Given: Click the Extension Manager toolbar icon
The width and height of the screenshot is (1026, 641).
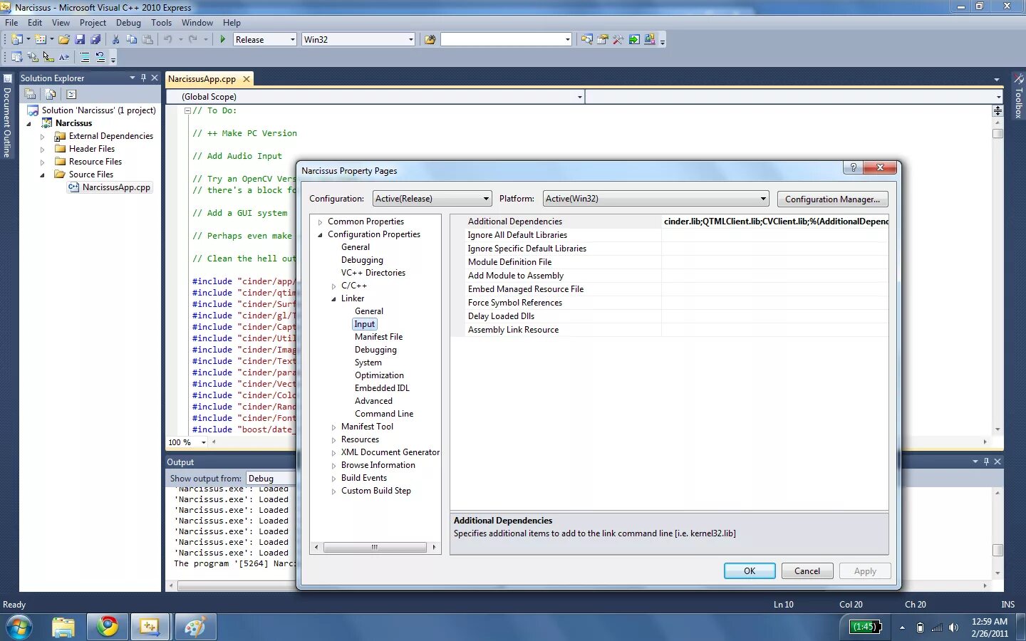Looking at the screenshot, I should (650, 39).
